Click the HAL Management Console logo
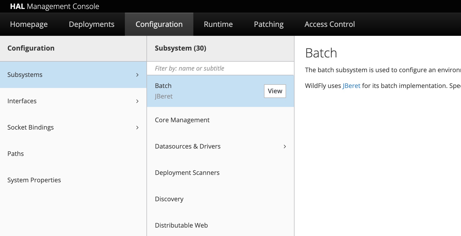The height and width of the screenshot is (236, 461). (x=55, y=6)
